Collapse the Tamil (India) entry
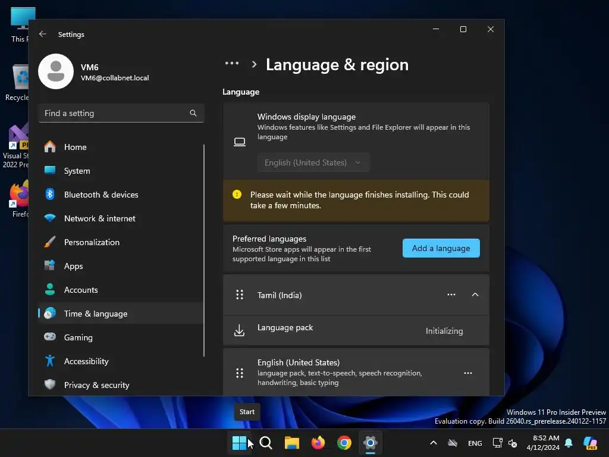Image resolution: width=609 pixels, height=457 pixels. point(475,295)
